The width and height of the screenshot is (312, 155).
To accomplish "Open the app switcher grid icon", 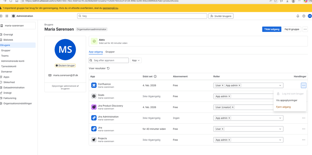I will (7, 16).
